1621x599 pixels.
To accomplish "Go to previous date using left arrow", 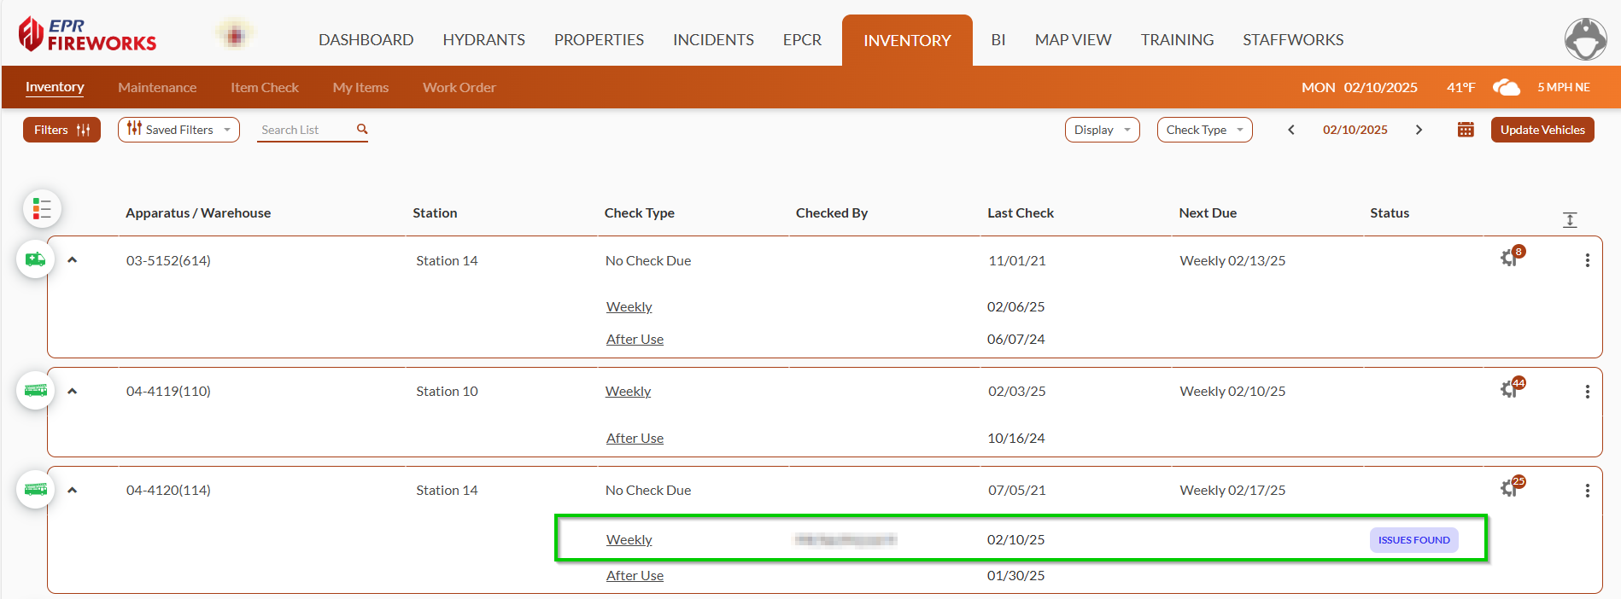I will coord(1291,130).
